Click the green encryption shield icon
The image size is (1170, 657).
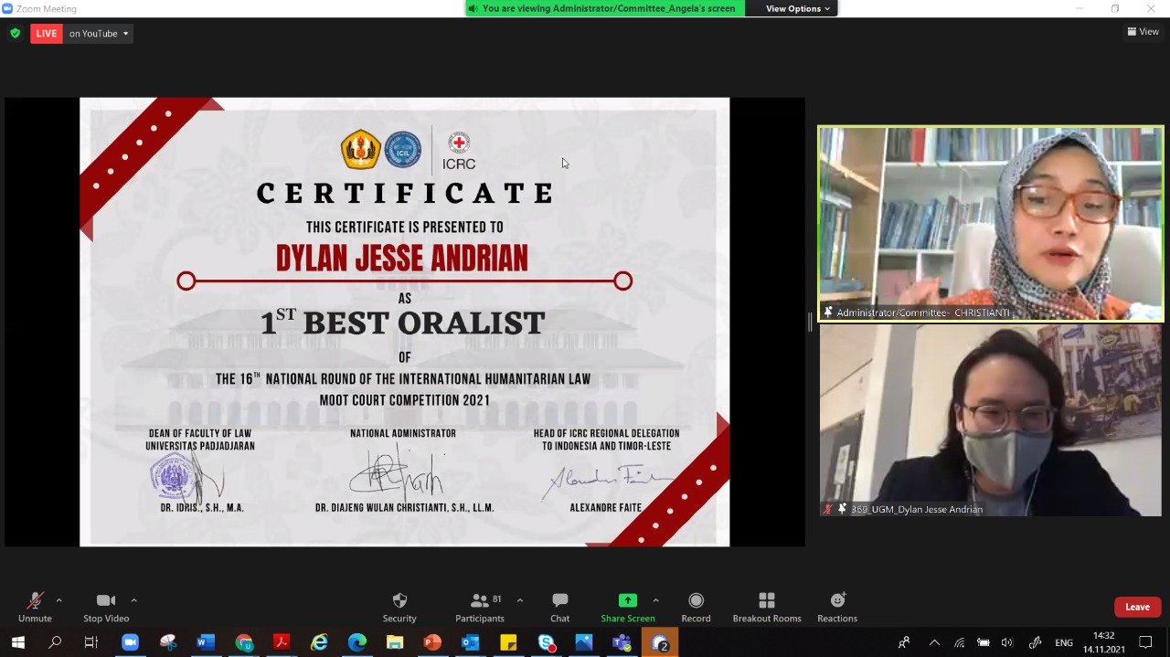(15, 34)
